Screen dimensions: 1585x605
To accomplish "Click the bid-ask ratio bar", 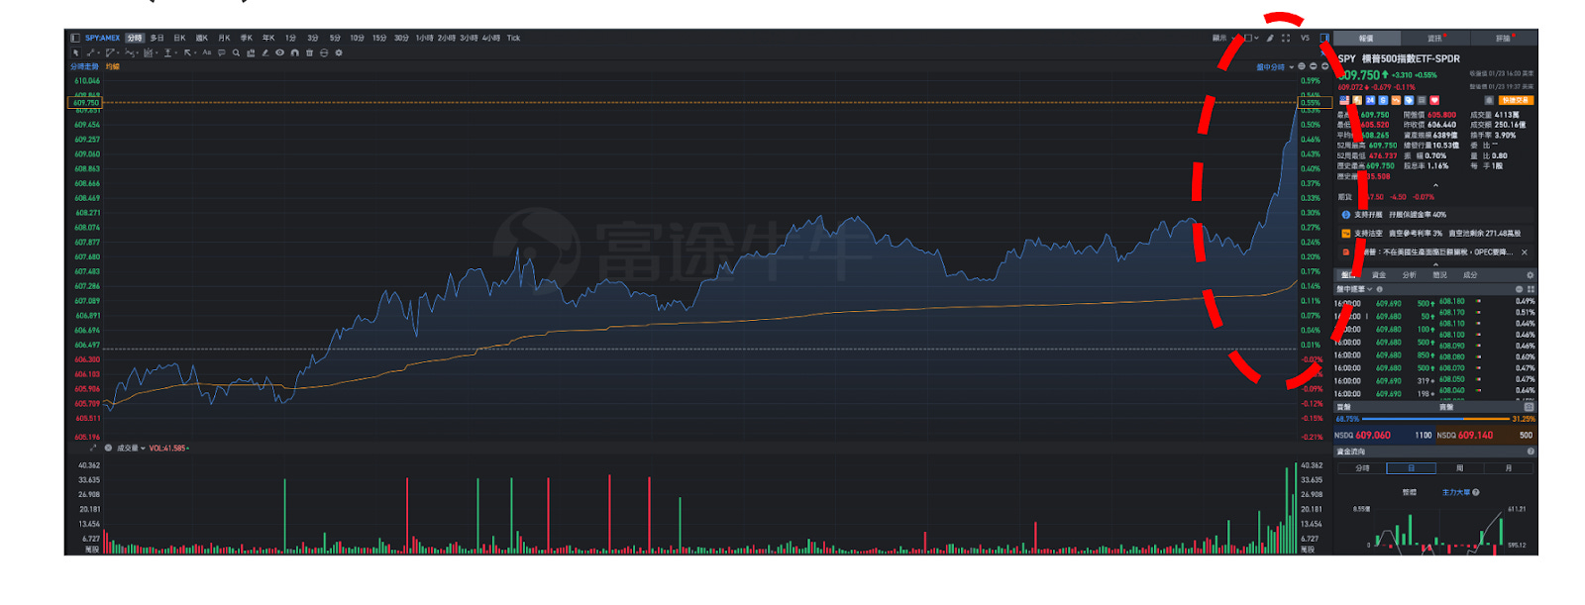I will point(1435,419).
